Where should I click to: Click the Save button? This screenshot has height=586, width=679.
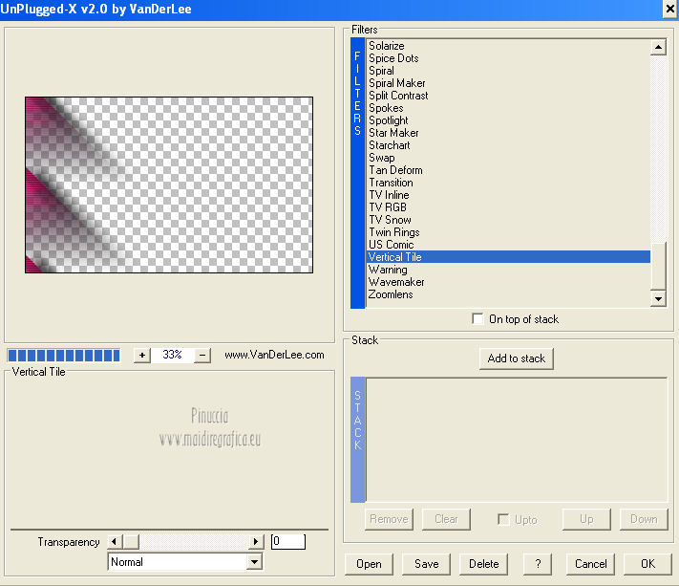(426, 564)
